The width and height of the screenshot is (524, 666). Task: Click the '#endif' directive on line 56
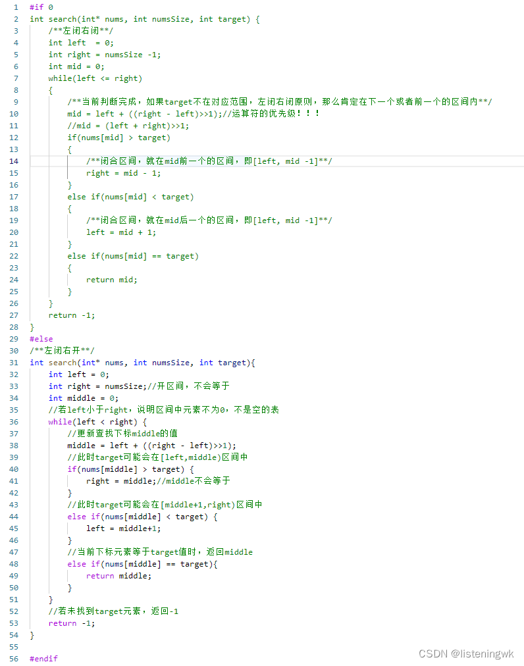[43, 658]
